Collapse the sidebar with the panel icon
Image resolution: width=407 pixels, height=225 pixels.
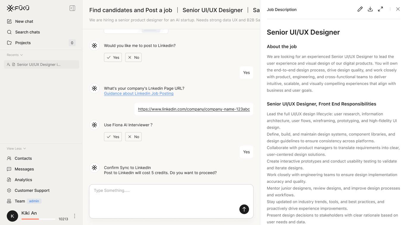72,8
